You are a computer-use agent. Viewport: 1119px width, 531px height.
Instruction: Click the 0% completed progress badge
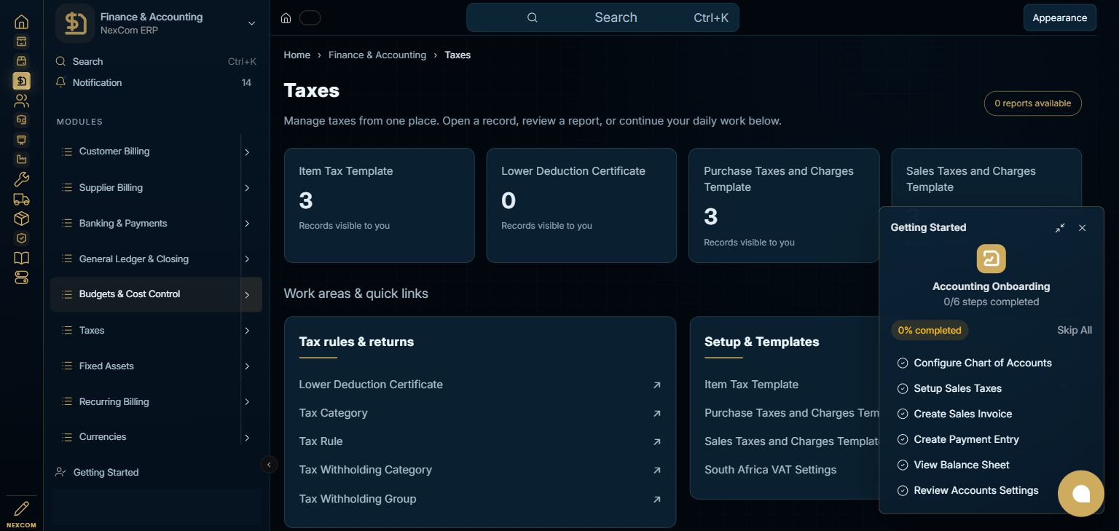[x=930, y=330]
